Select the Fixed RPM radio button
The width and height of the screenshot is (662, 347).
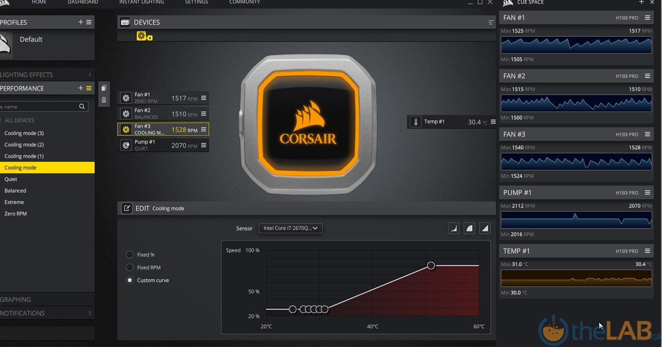click(x=130, y=267)
